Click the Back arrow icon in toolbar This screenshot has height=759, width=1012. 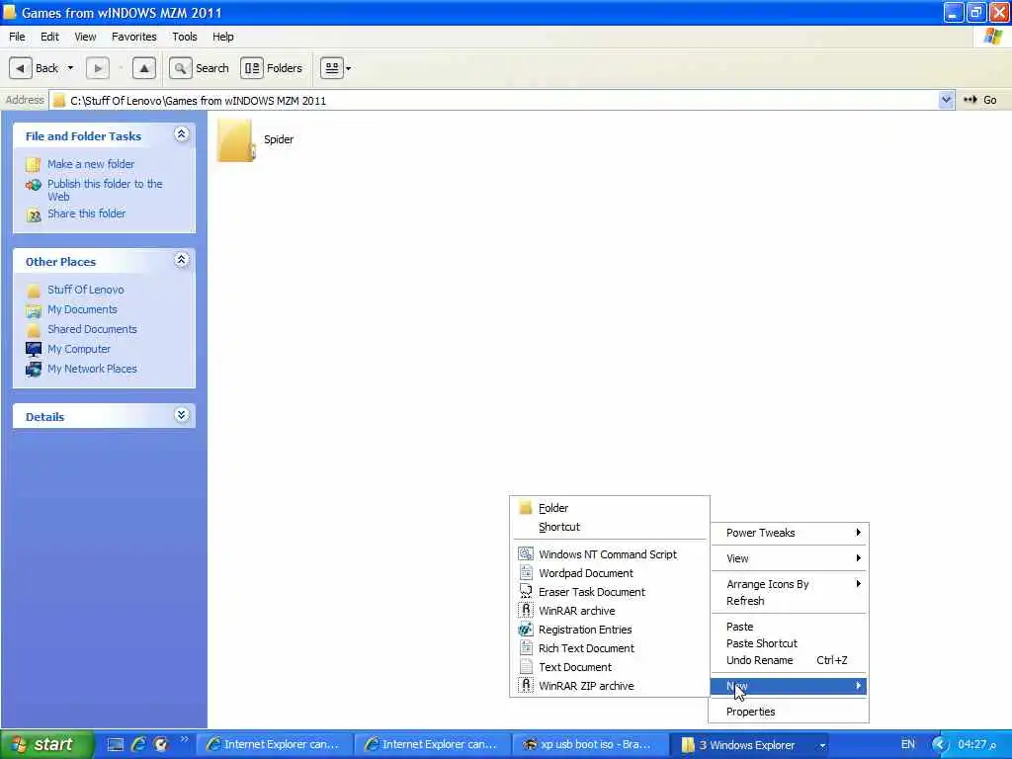pyautogui.click(x=21, y=68)
